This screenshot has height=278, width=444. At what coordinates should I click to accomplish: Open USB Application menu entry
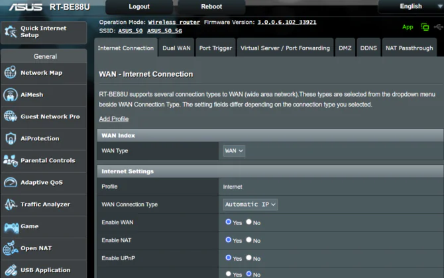[44, 269]
